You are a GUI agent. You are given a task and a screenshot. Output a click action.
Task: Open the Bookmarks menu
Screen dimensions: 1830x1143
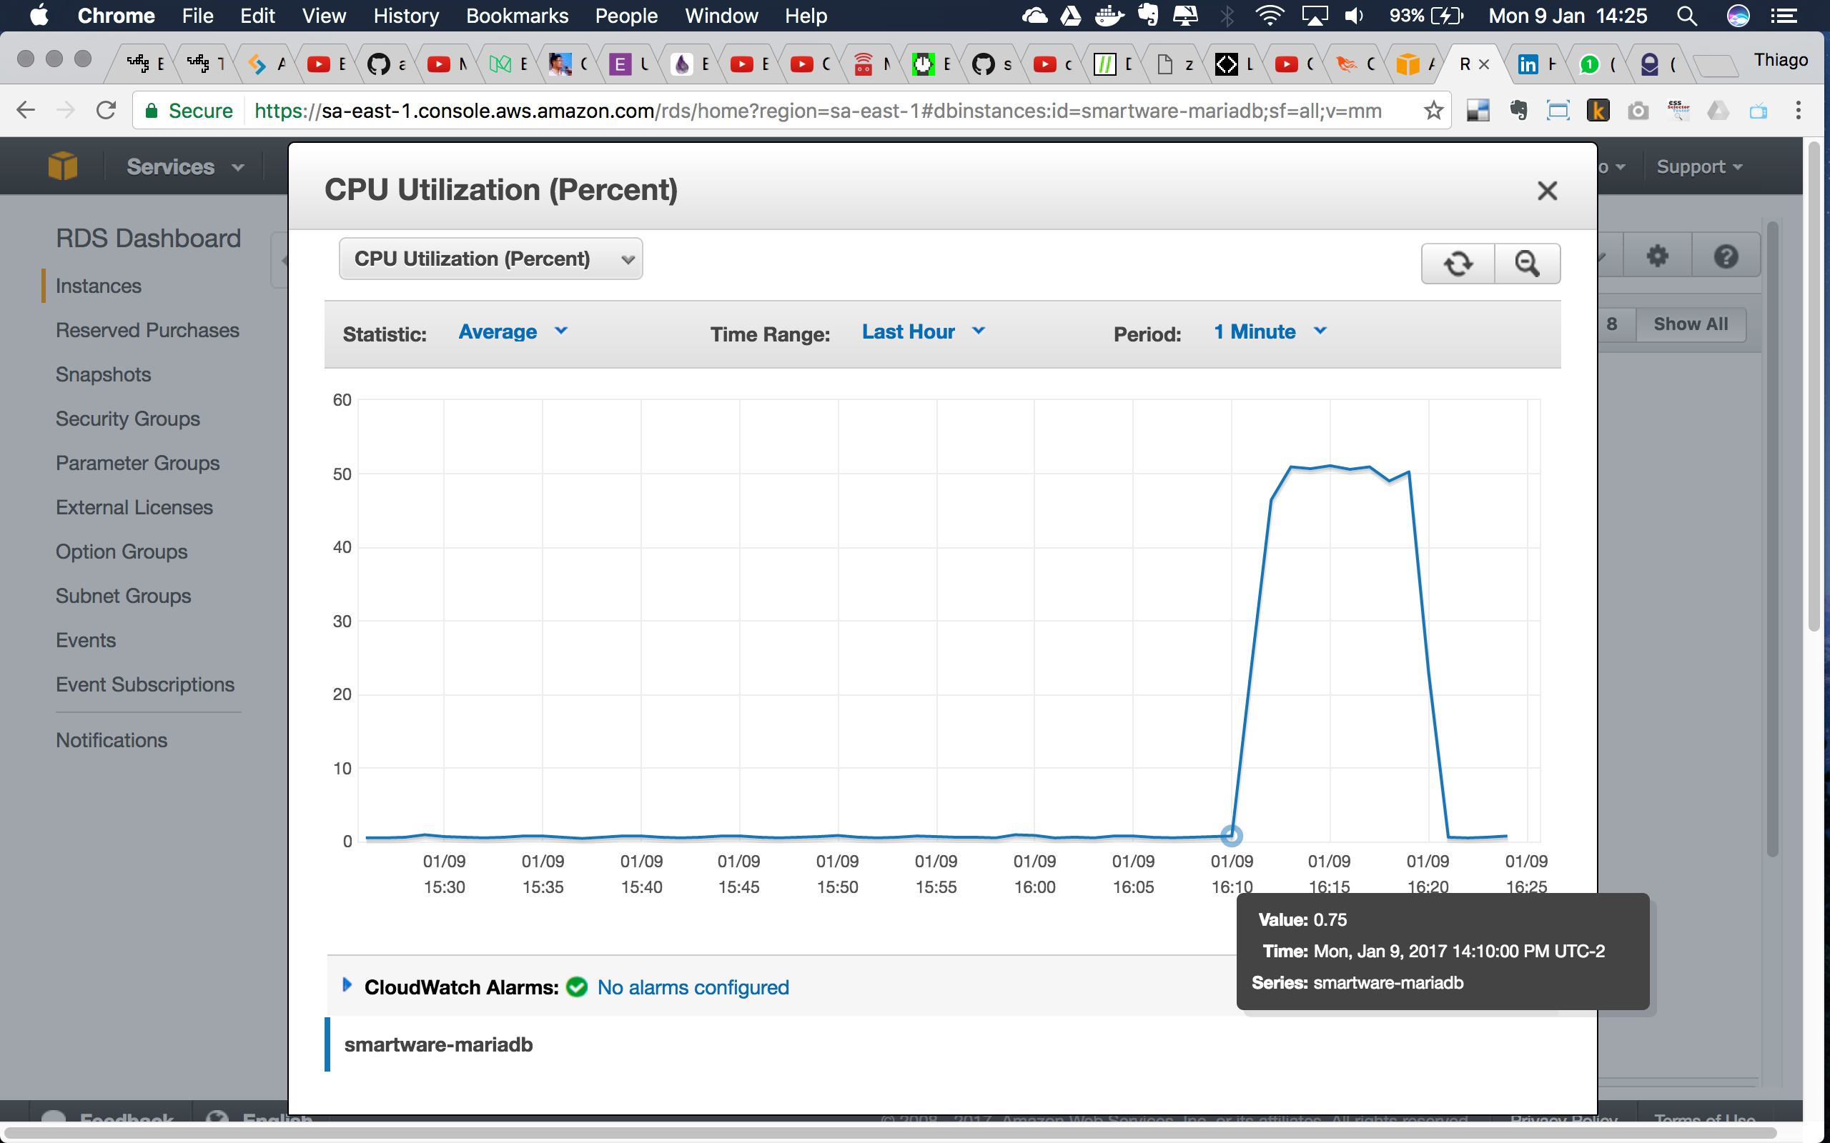click(x=518, y=16)
